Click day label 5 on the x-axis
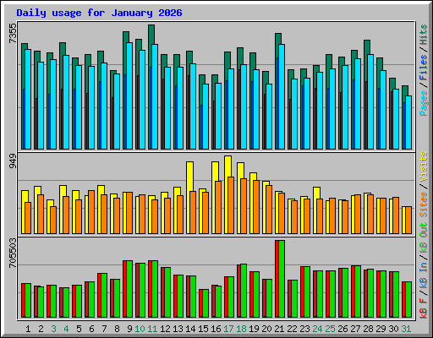 [79, 329]
